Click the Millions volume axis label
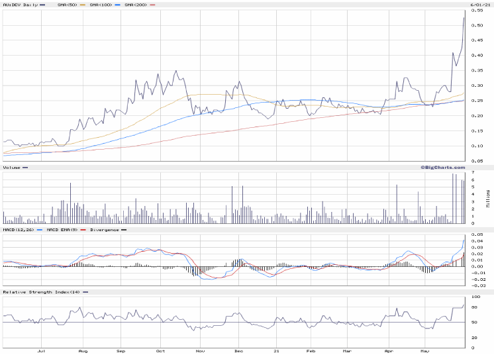Viewport: 494px width, 355px height. [489, 198]
